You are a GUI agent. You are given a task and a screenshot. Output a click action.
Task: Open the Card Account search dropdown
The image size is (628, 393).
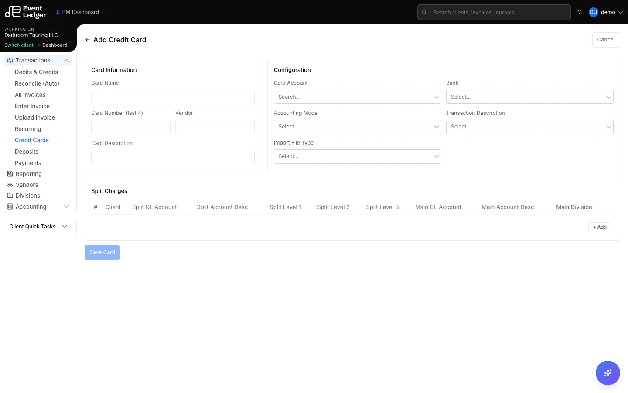point(357,97)
